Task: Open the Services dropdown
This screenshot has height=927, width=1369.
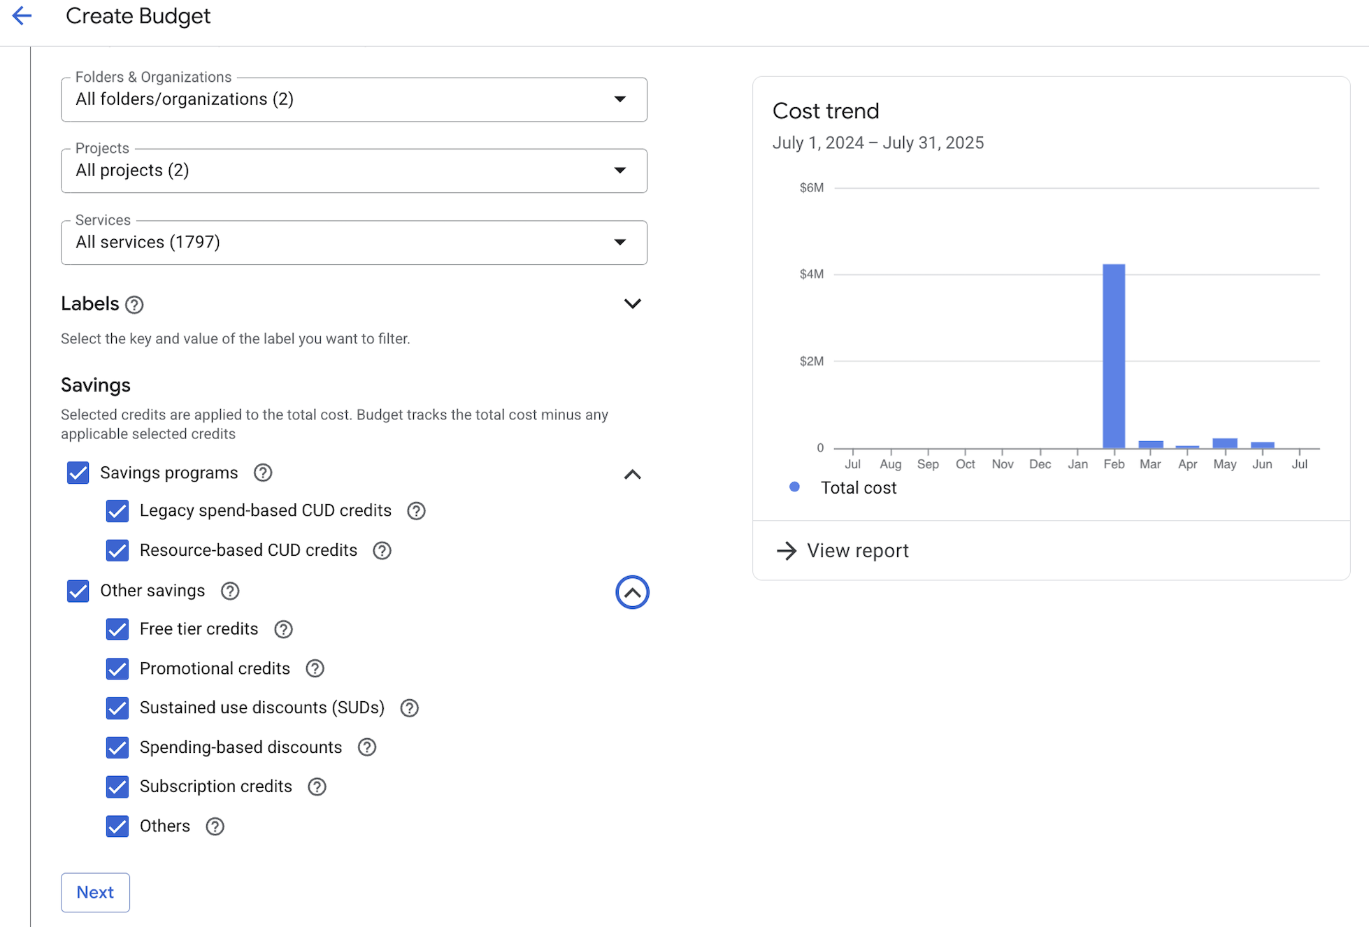Action: [619, 242]
